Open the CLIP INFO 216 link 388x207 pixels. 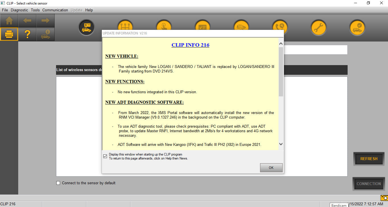tap(190, 45)
